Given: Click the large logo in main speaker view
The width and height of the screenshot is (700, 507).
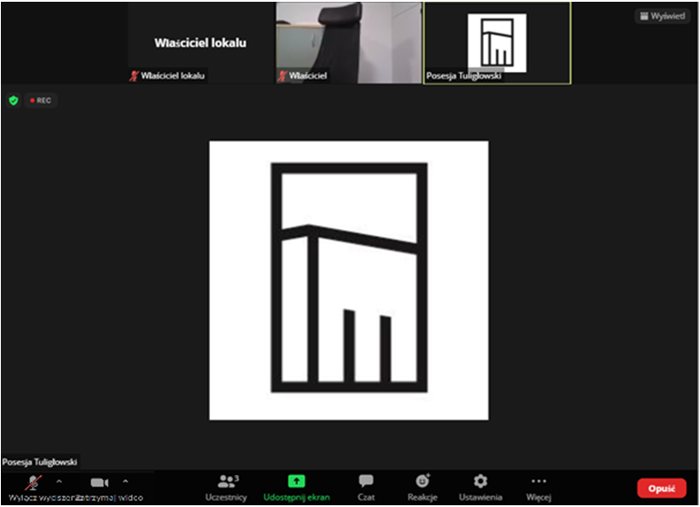Looking at the screenshot, I should coord(348,280).
